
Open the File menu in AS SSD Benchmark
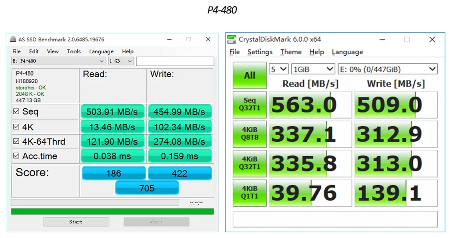click(x=17, y=51)
